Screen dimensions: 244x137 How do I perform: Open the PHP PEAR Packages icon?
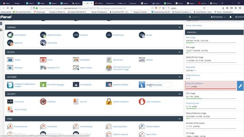tap(43, 84)
